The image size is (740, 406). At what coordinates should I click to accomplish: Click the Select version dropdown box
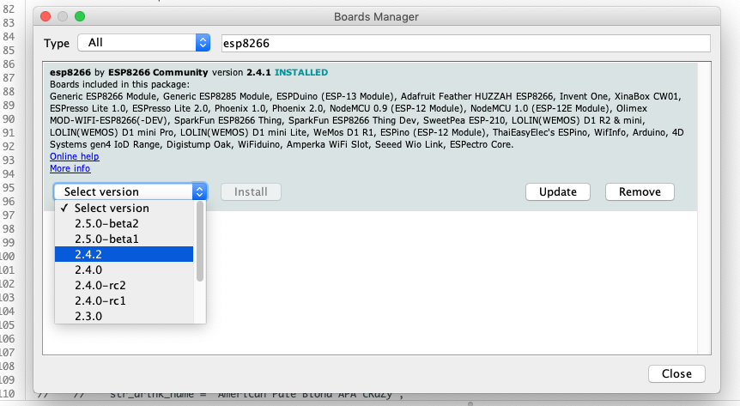tap(130, 191)
